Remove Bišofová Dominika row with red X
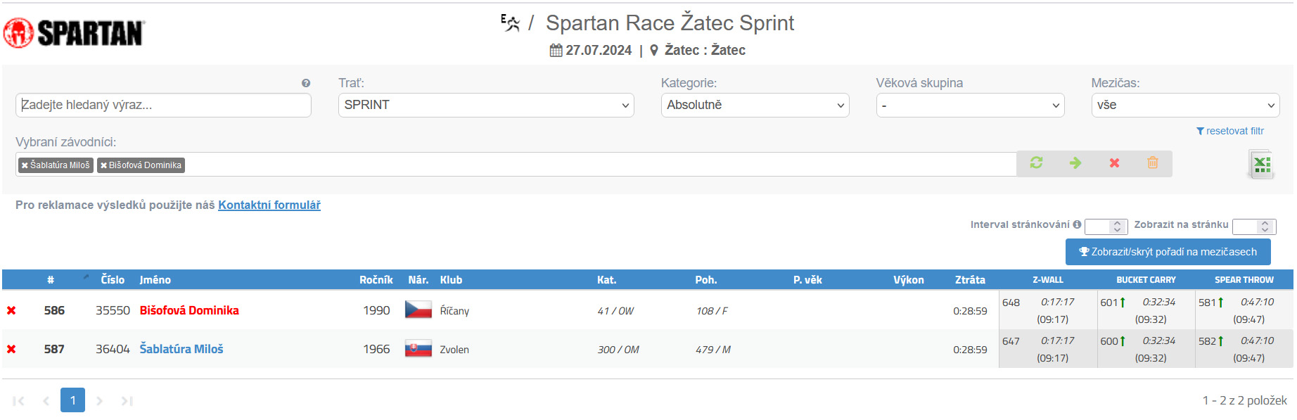The width and height of the screenshot is (1297, 420). pyautogui.click(x=11, y=310)
